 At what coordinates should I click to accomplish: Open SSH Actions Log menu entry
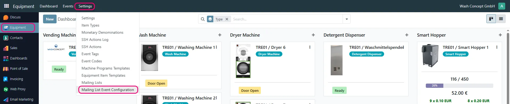pyautogui.click(x=95, y=40)
